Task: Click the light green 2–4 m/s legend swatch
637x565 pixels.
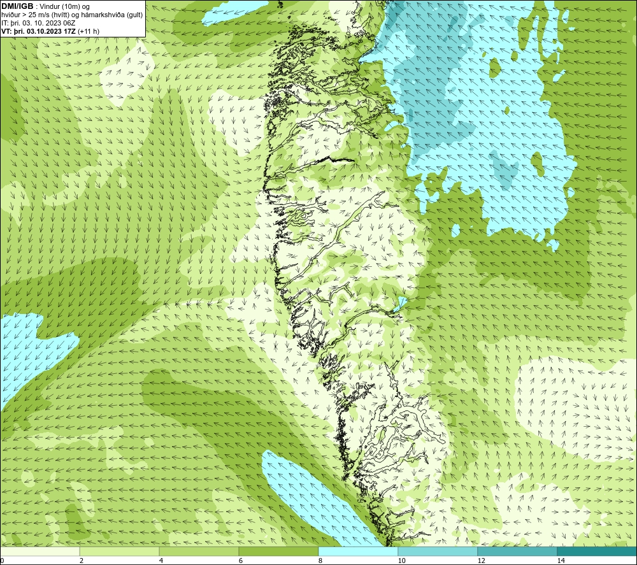Action: [120, 551]
